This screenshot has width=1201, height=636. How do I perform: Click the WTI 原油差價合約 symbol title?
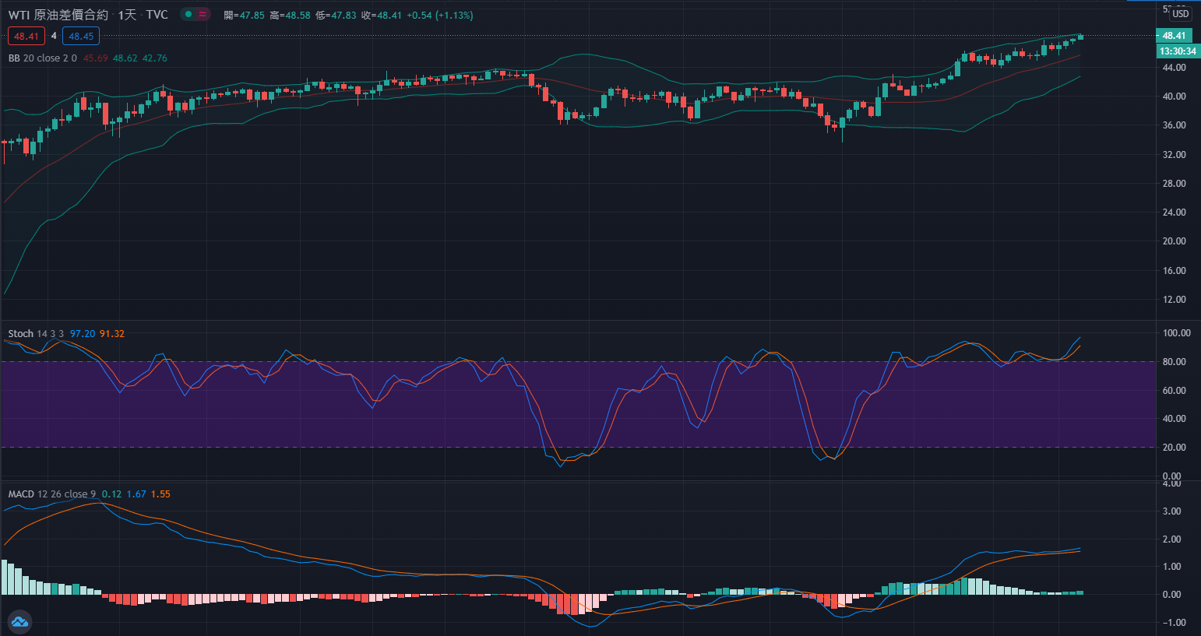58,15
